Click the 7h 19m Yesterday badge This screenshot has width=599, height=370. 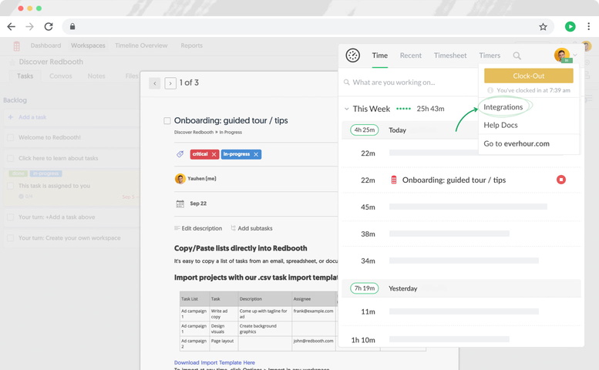point(364,288)
